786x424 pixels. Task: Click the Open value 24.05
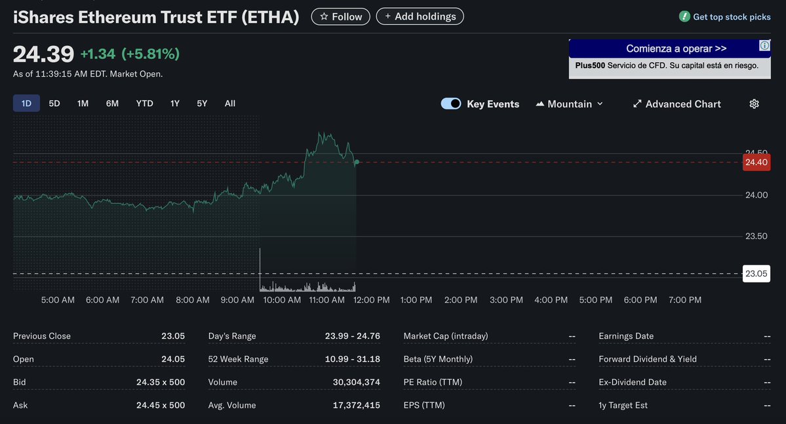click(x=173, y=359)
